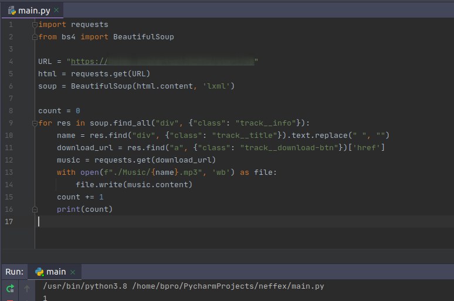Collapse the for loop fold on line 9

pos(35,123)
